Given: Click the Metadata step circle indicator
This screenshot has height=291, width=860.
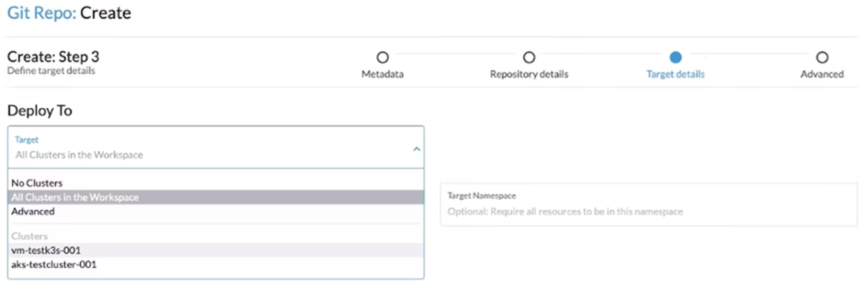Looking at the screenshot, I should coord(382,58).
